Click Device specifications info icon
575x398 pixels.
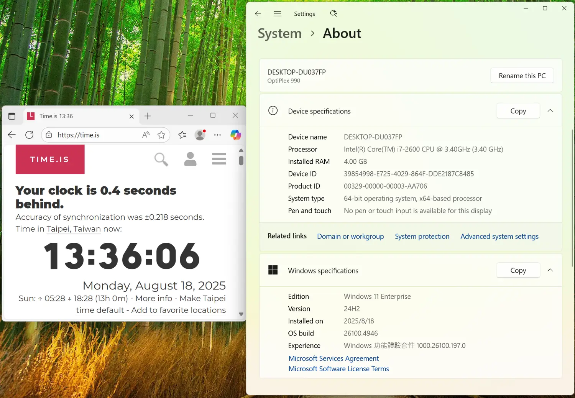click(x=273, y=111)
